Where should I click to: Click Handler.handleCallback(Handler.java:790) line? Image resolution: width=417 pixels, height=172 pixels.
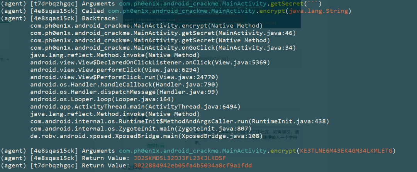pos(124,85)
